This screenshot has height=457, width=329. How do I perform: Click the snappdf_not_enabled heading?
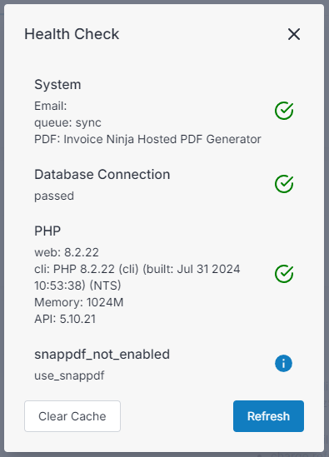pyautogui.click(x=102, y=355)
